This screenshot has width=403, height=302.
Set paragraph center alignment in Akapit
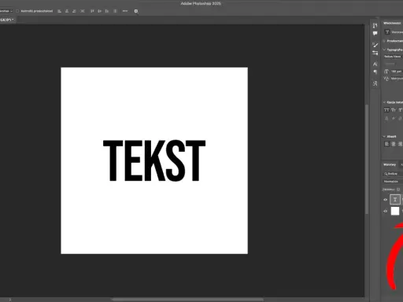[394, 144]
